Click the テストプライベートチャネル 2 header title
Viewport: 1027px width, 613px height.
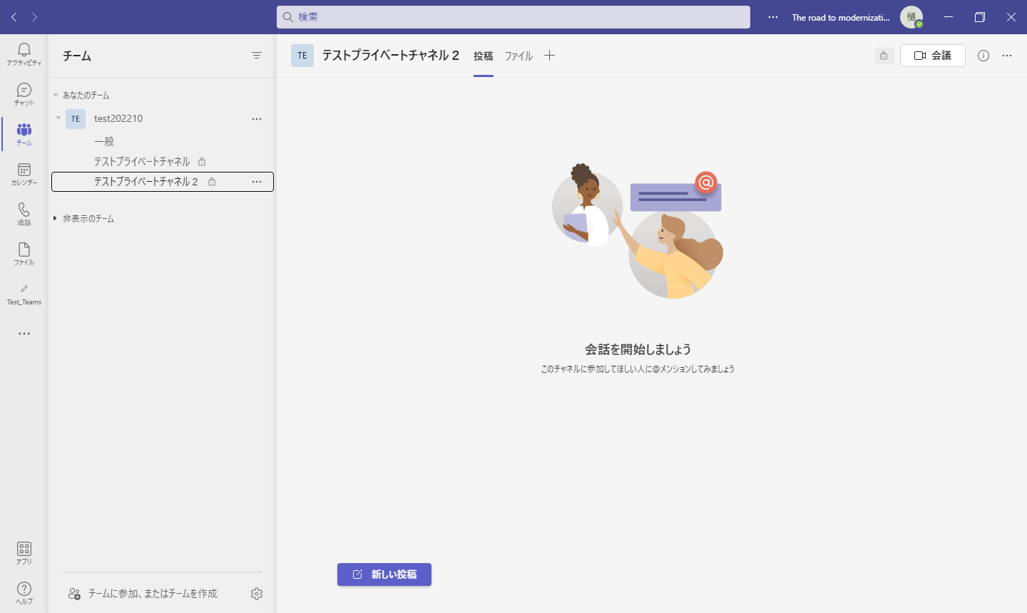[x=391, y=56]
